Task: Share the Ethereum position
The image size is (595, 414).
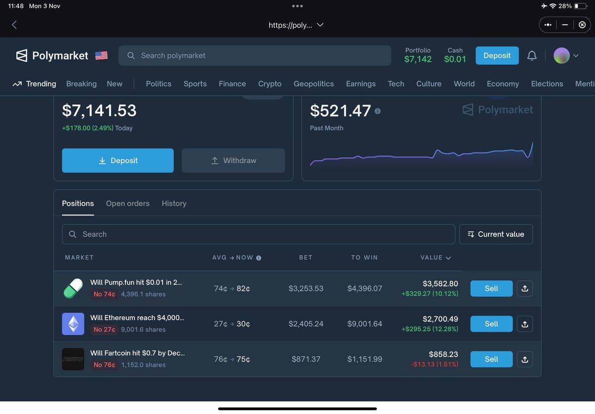Action: point(525,324)
